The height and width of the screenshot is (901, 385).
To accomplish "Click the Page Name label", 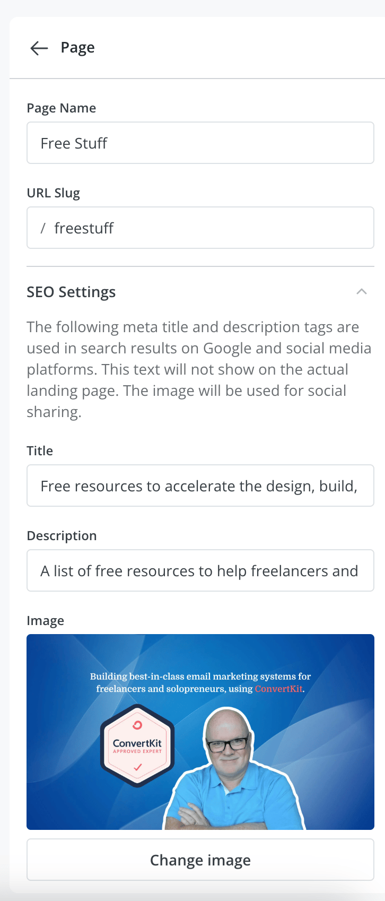I will click(x=62, y=108).
